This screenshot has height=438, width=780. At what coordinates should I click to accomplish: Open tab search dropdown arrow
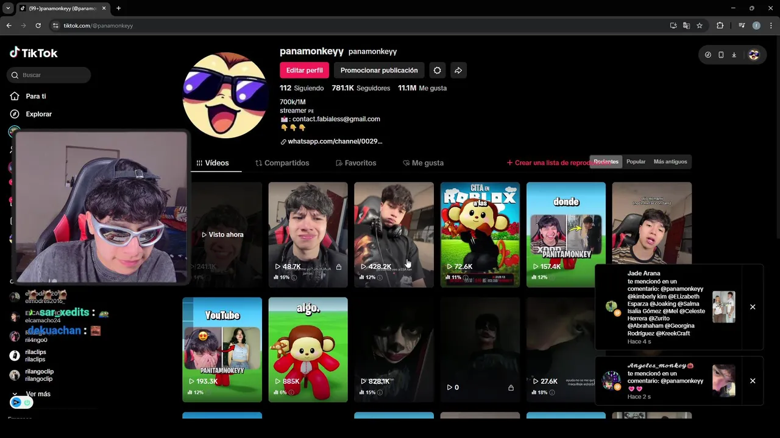pos(8,9)
